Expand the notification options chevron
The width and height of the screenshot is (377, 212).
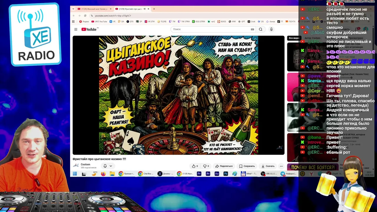[x=111, y=166]
